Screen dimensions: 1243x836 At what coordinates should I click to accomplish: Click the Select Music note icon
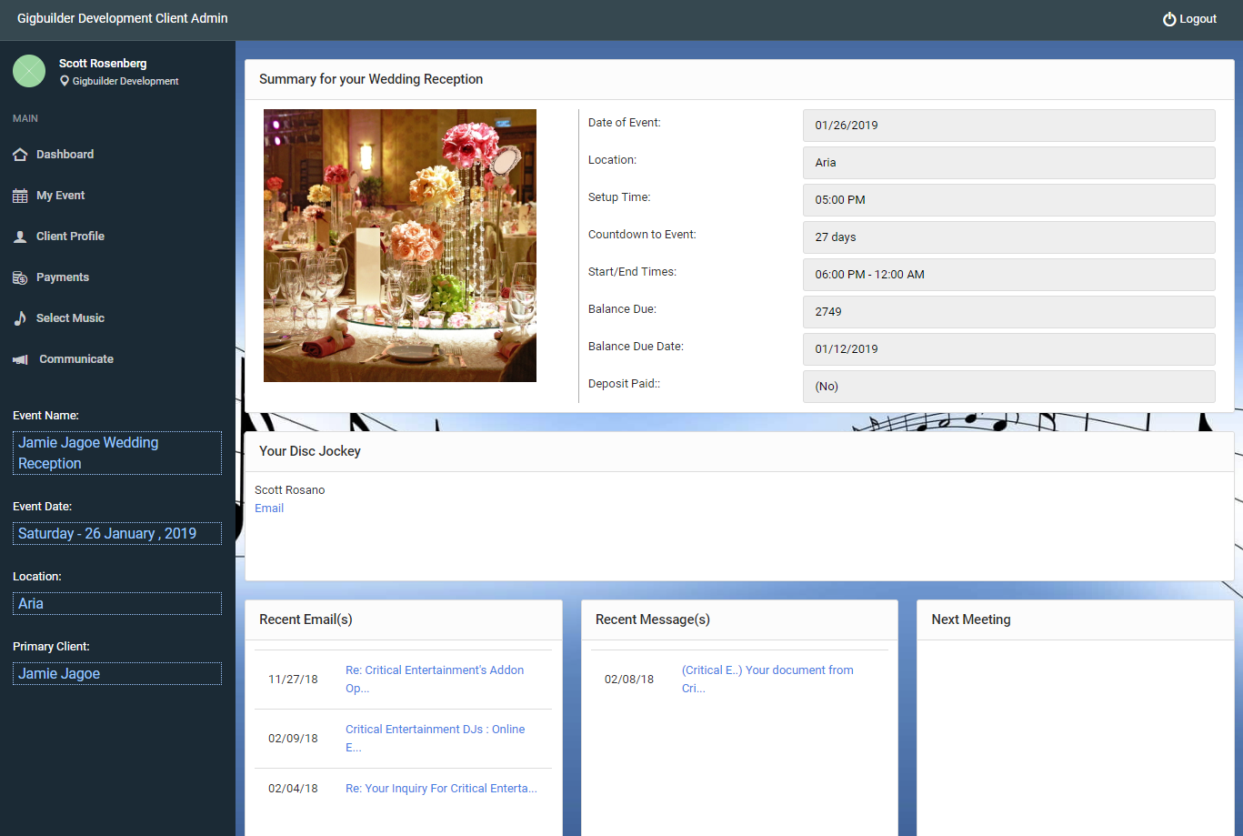[20, 318]
